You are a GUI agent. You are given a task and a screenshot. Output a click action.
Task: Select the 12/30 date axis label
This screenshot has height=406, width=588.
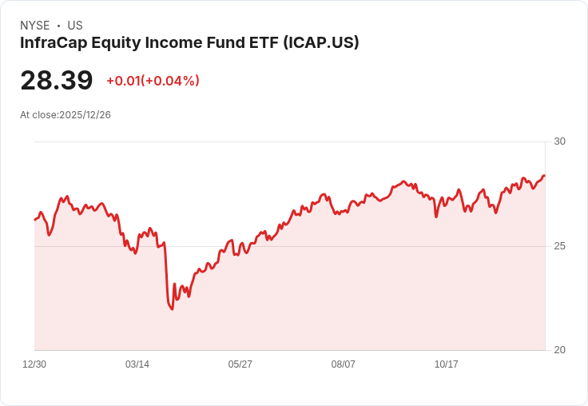tap(34, 364)
